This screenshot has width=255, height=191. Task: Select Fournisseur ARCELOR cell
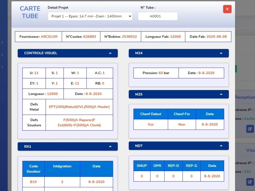[39, 37]
